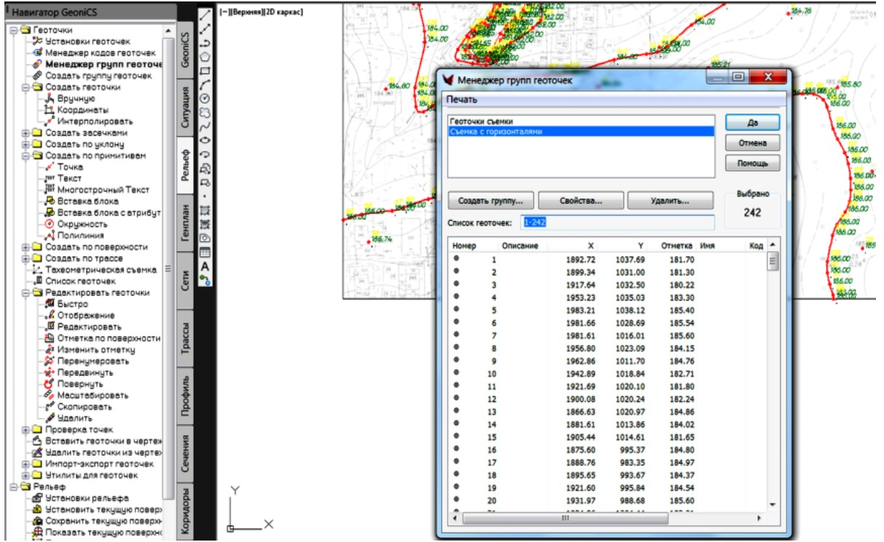The height and width of the screenshot is (542, 884).
Task: Open Тахеометрическая съемка command
Action: 100,270
